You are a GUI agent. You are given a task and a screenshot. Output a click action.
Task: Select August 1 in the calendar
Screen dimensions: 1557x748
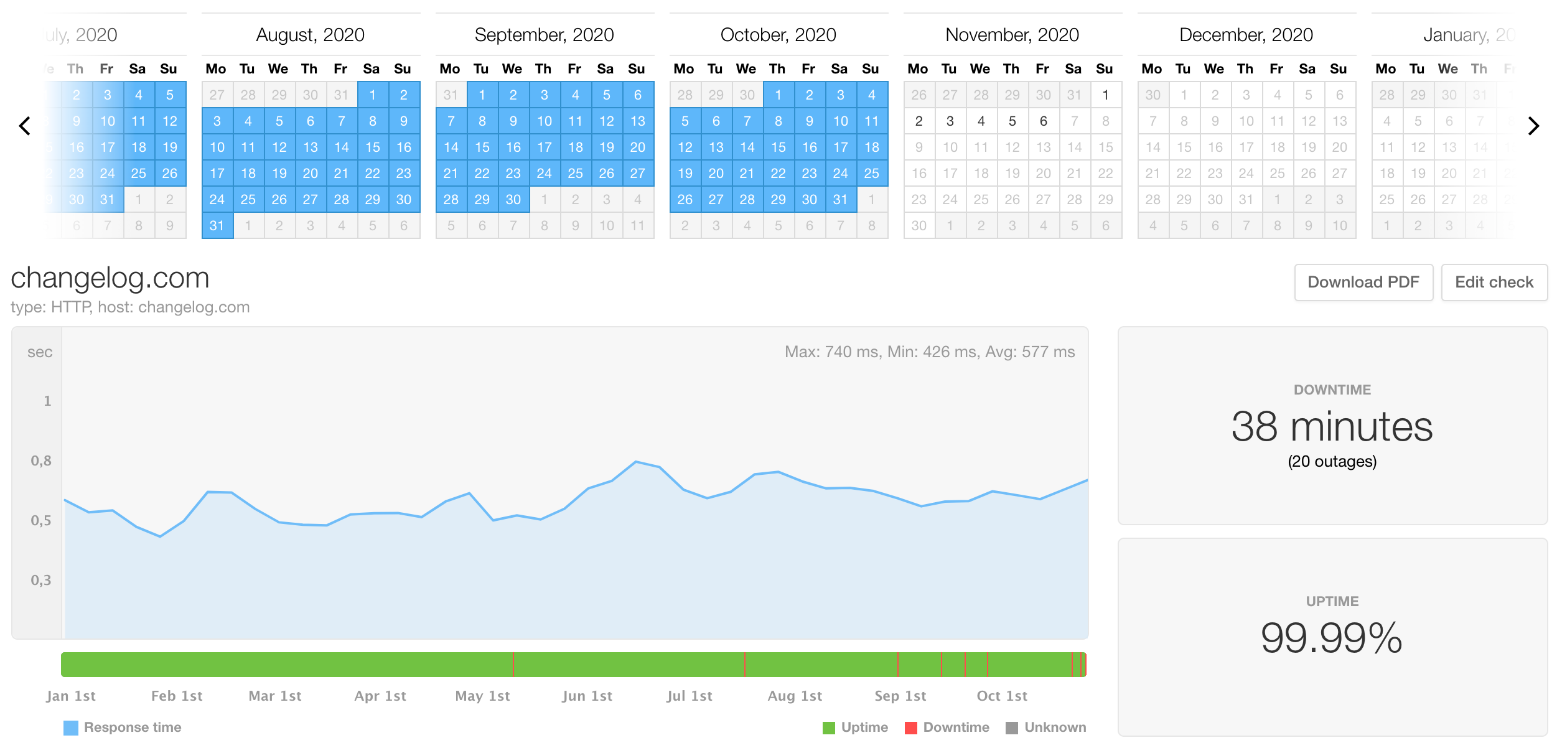pos(373,95)
